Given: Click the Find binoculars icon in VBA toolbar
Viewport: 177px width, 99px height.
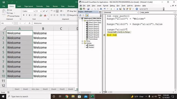Looking at the screenshot, I should [101, 9].
